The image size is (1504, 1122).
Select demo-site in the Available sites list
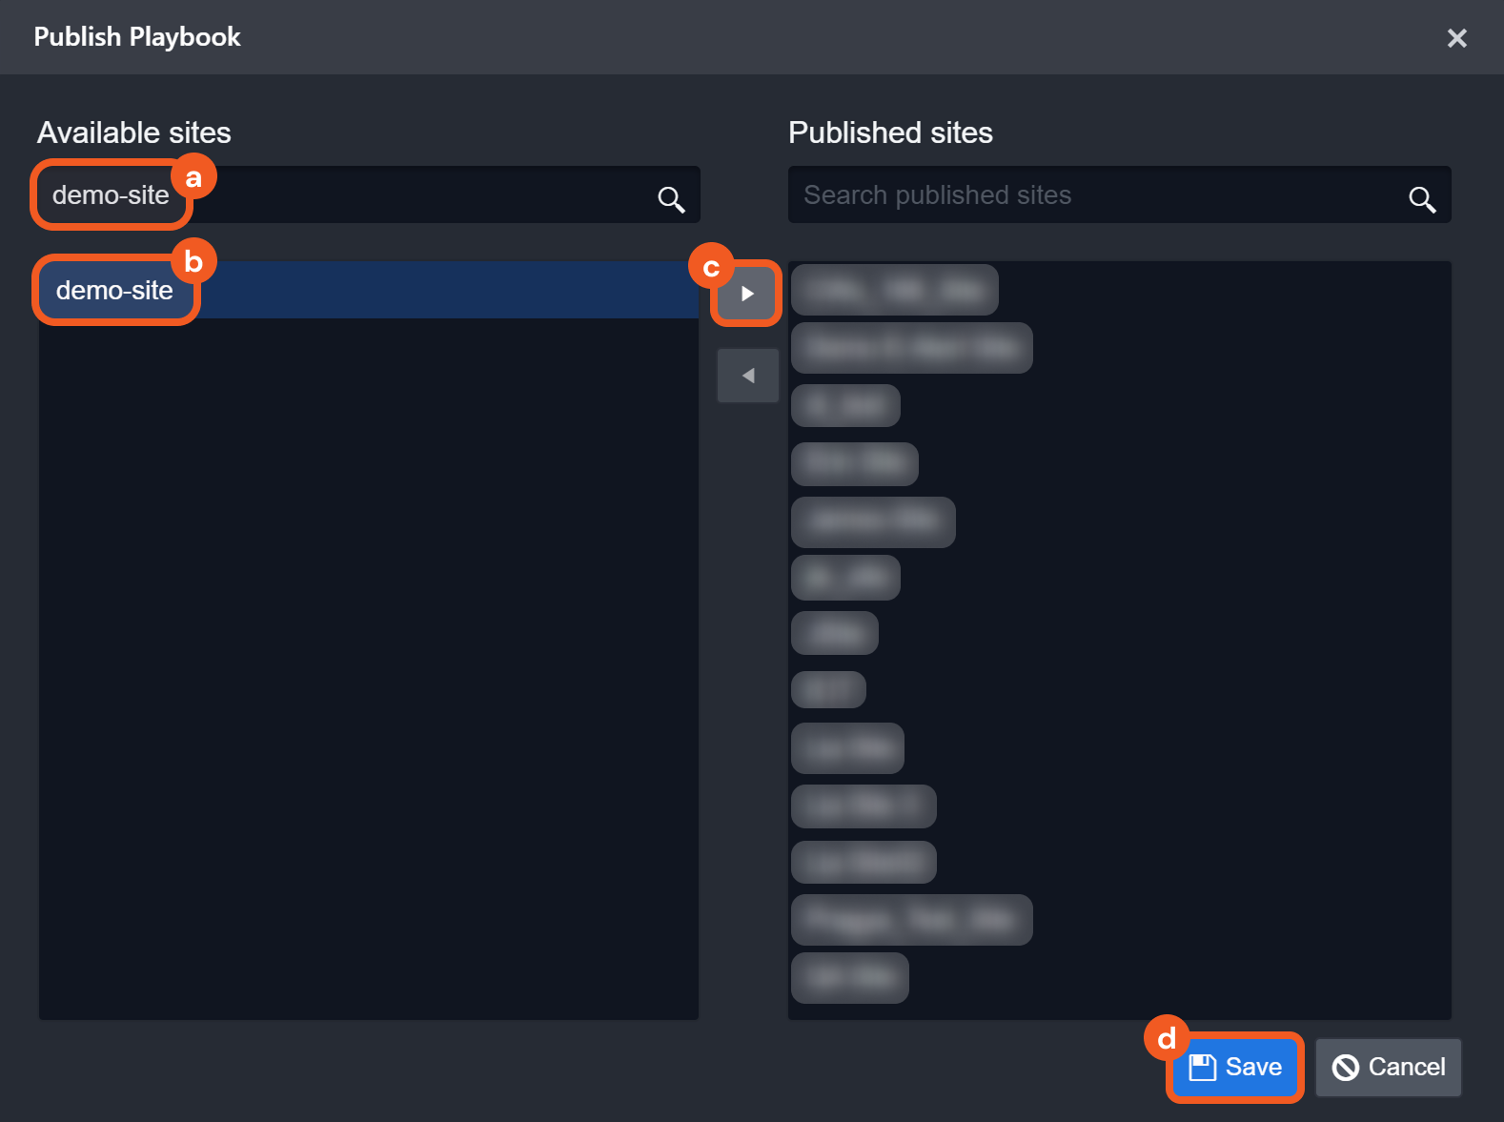click(x=114, y=291)
